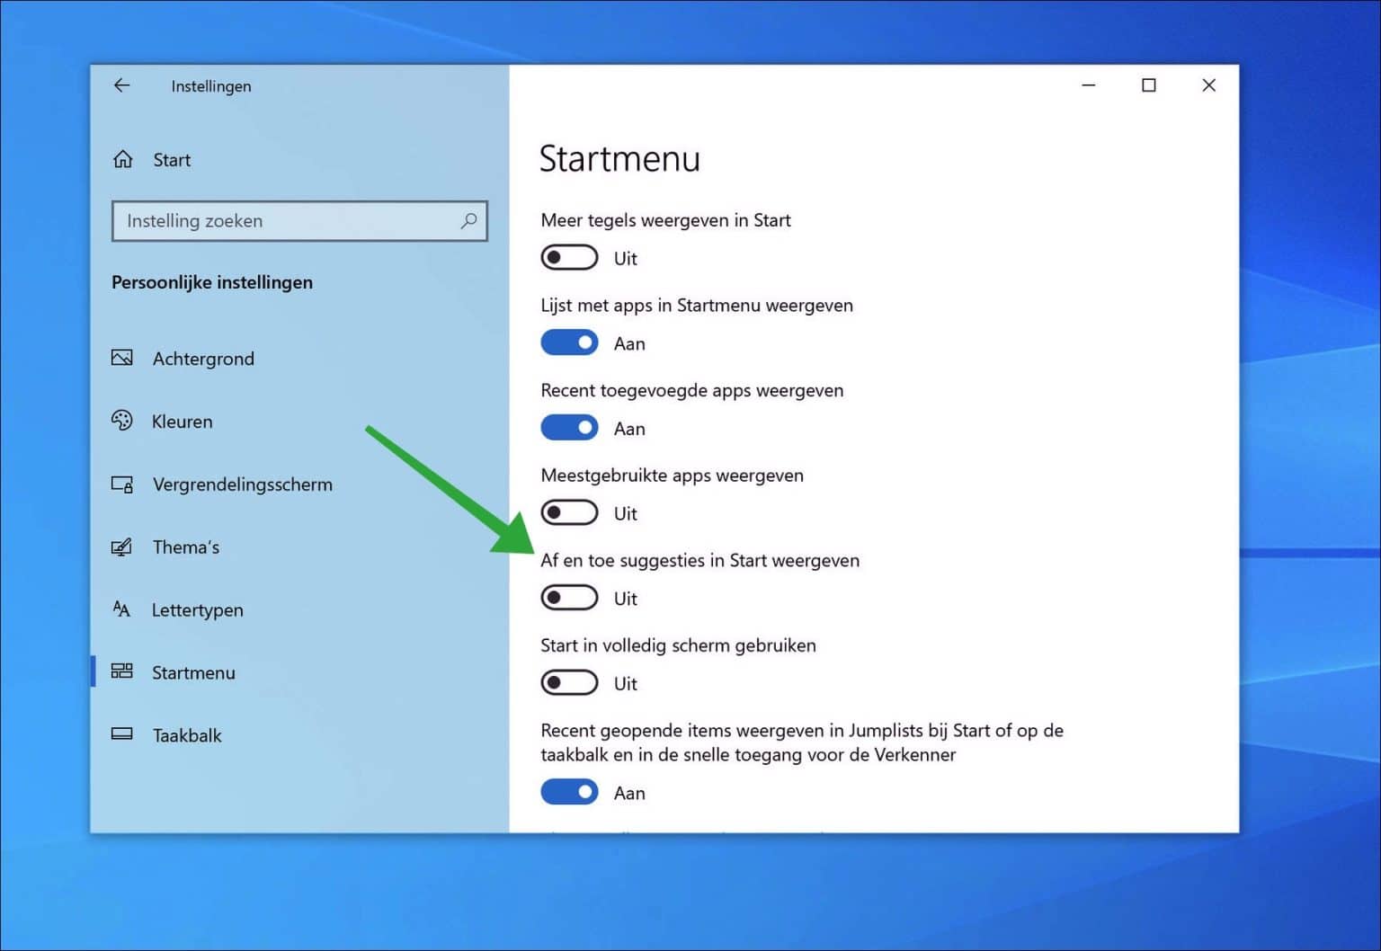Enable Meestgebruikte apps weergeven

pos(569,512)
